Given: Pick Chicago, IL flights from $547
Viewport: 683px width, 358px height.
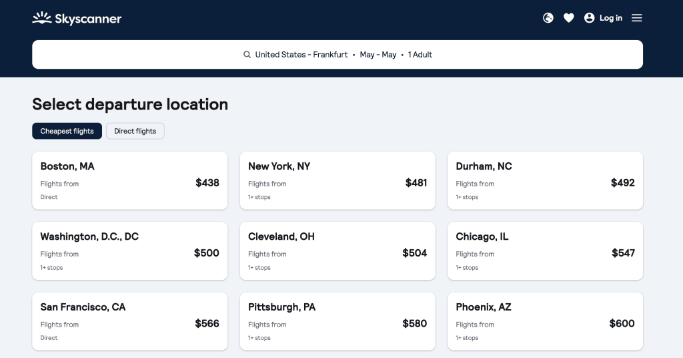Looking at the screenshot, I should pos(546,251).
